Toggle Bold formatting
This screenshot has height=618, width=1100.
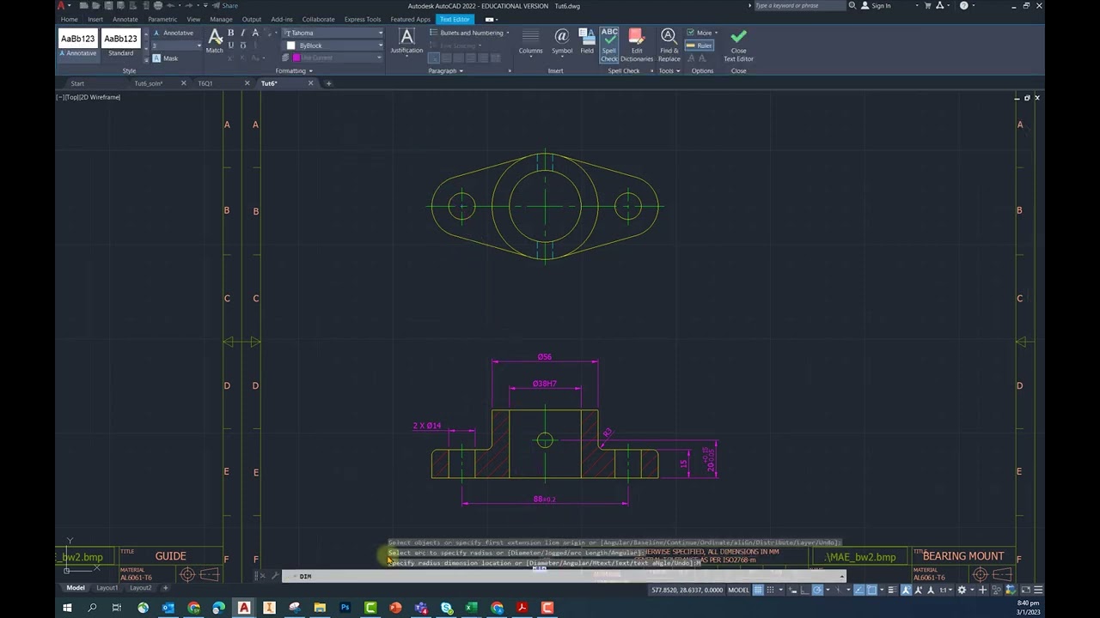point(230,33)
